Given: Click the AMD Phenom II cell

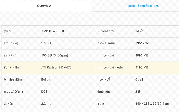Looking at the screenshot, I should (x=53, y=31).
